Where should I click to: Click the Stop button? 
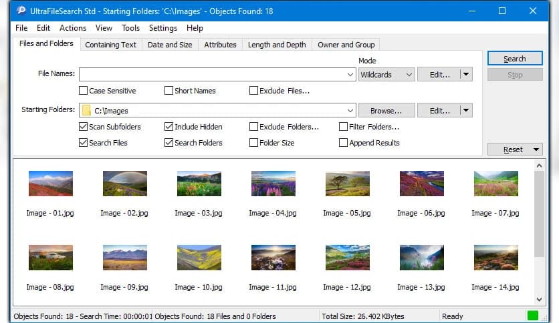[x=515, y=75]
